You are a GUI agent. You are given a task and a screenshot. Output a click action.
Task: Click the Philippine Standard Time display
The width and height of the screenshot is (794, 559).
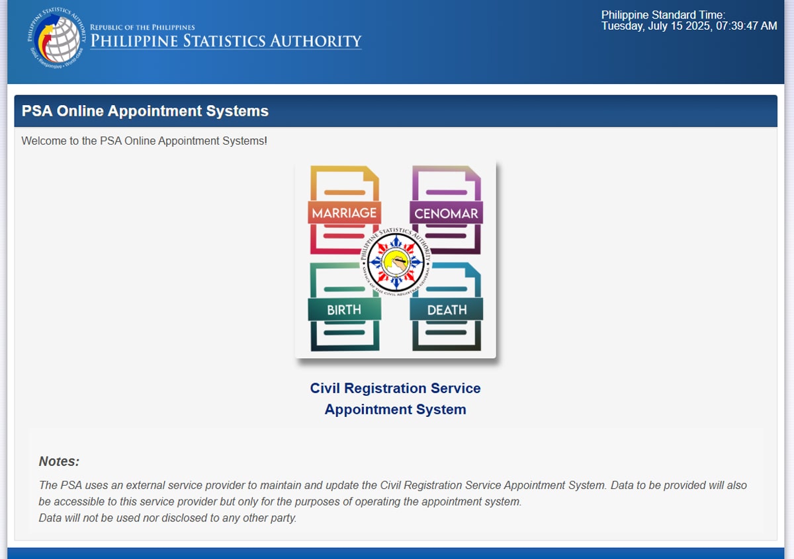(688, 20)
